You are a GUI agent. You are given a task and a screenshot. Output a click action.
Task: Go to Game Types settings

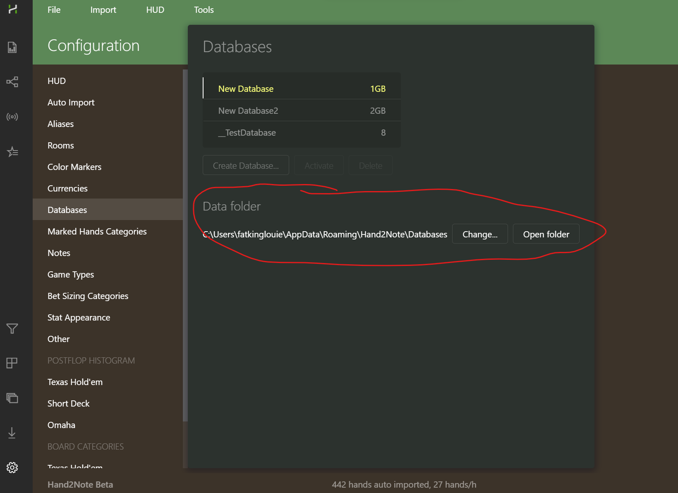(108, 275)
